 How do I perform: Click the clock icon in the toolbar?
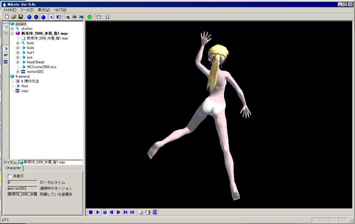coord(99,17)
